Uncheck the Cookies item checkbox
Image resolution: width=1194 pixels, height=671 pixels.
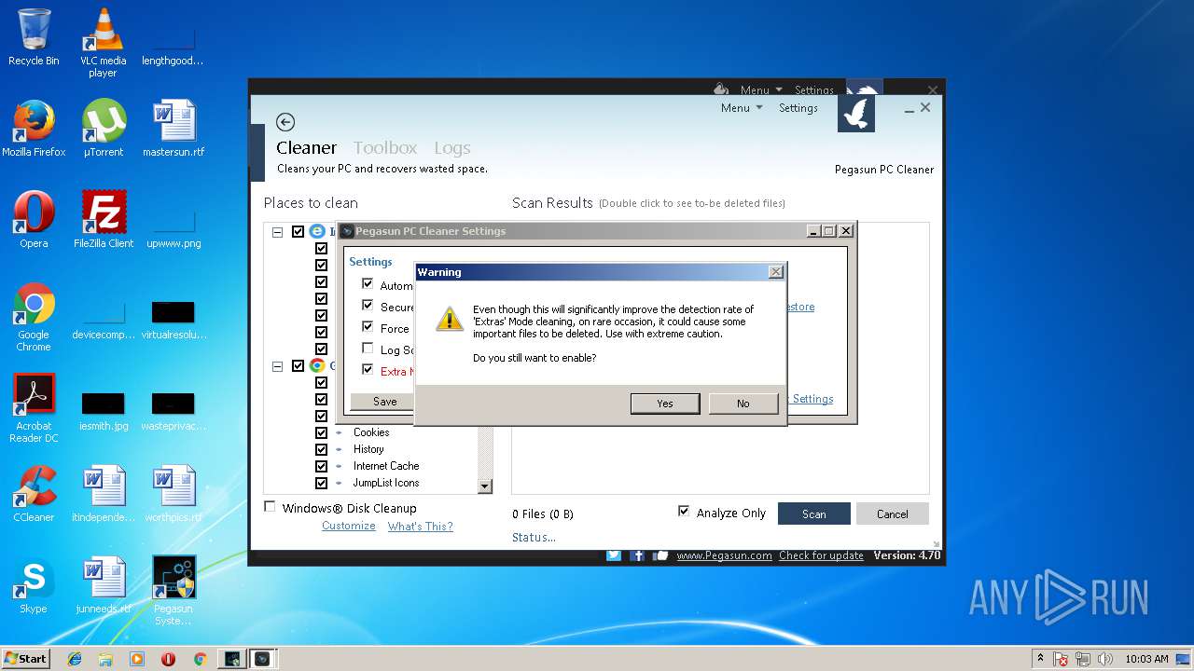[321, 432]
